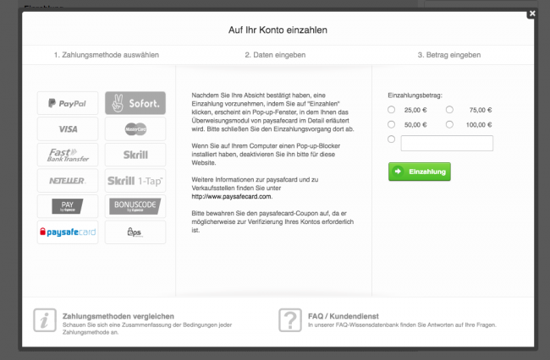Viewport: 550px width, 360px height.
Task: Click the custom amount text field
Action: (447, 143)
